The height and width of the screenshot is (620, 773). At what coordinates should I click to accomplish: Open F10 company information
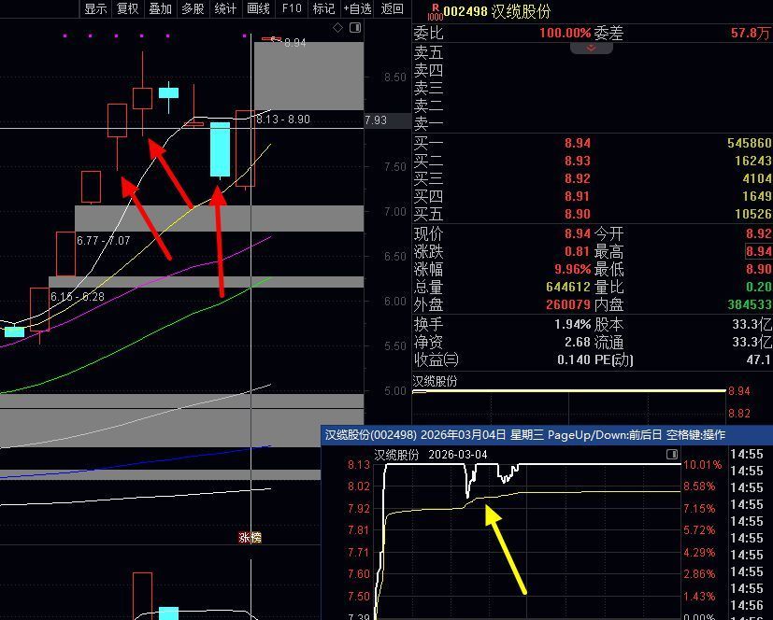(292, 9)
